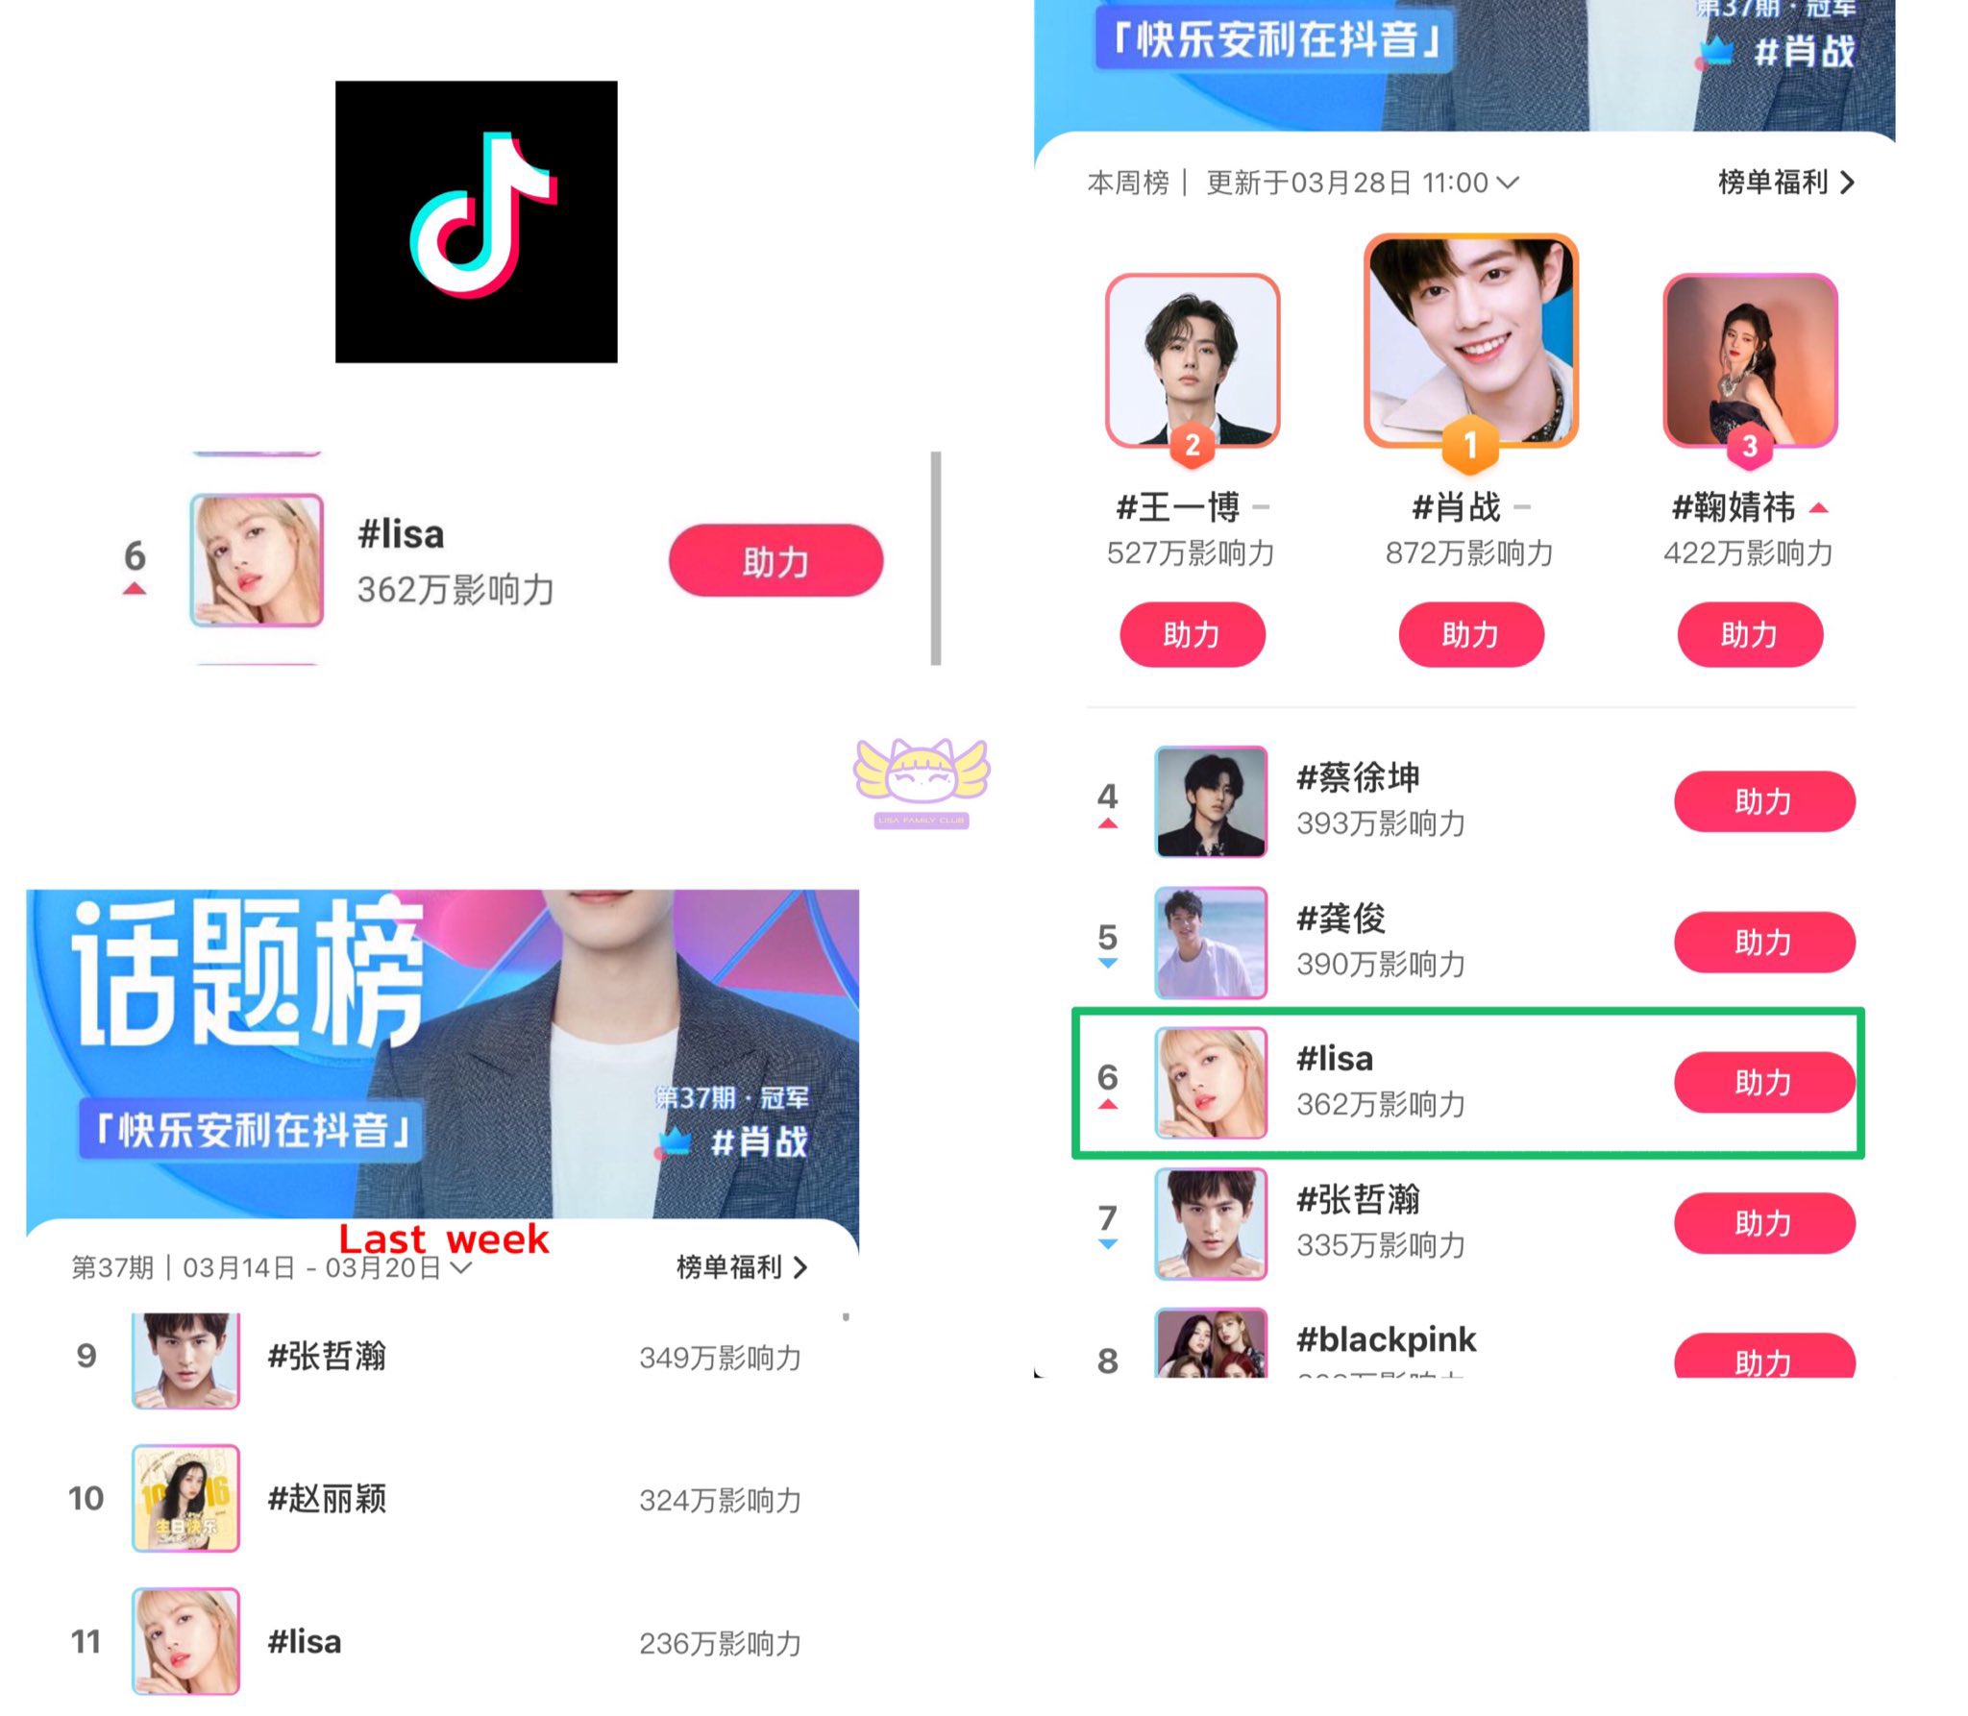Click the red up arrow beside #鞠婧祎
The width and height of the screenshot is (1968, 1716).
[1818, 508]
